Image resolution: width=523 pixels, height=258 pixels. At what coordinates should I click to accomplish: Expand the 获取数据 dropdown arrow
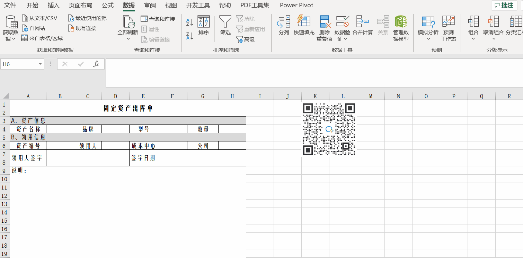14,39
